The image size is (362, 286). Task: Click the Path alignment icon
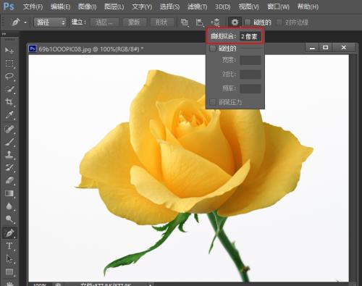pyautogui.click(x=200, y=22)
